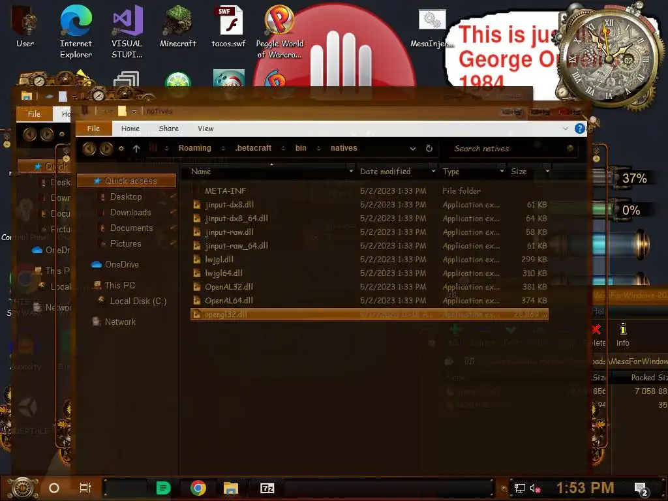The width and height of the screenshot is (668, 501).
Task: Open the Windows Start button
Action: tap(23, 488)
